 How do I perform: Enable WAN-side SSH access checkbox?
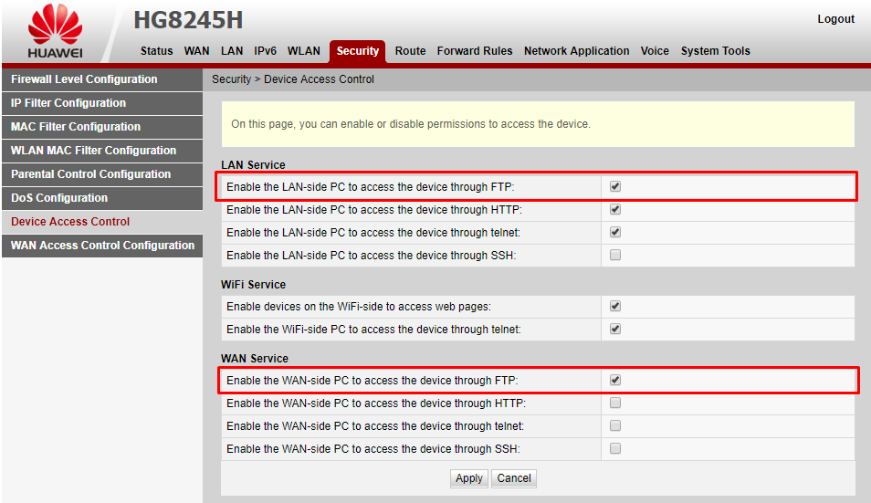(615, 448)
